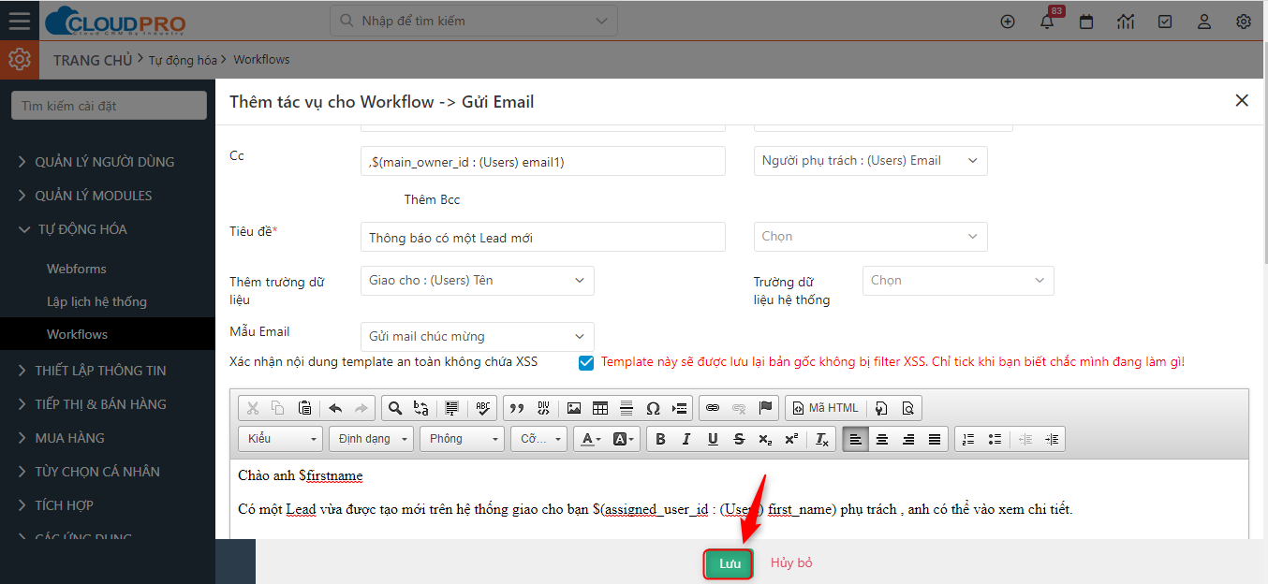This screenshot has width=1268, height=584.
Task: Open the Mẫu Email template dropdown
Action: 477,337
